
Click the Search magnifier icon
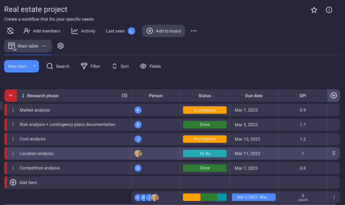click(x=50, y=66)
